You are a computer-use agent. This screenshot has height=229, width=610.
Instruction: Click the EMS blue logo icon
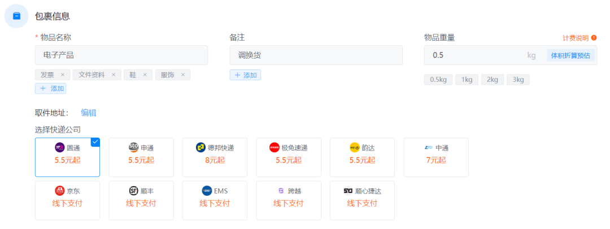click(x=207, y=191)
